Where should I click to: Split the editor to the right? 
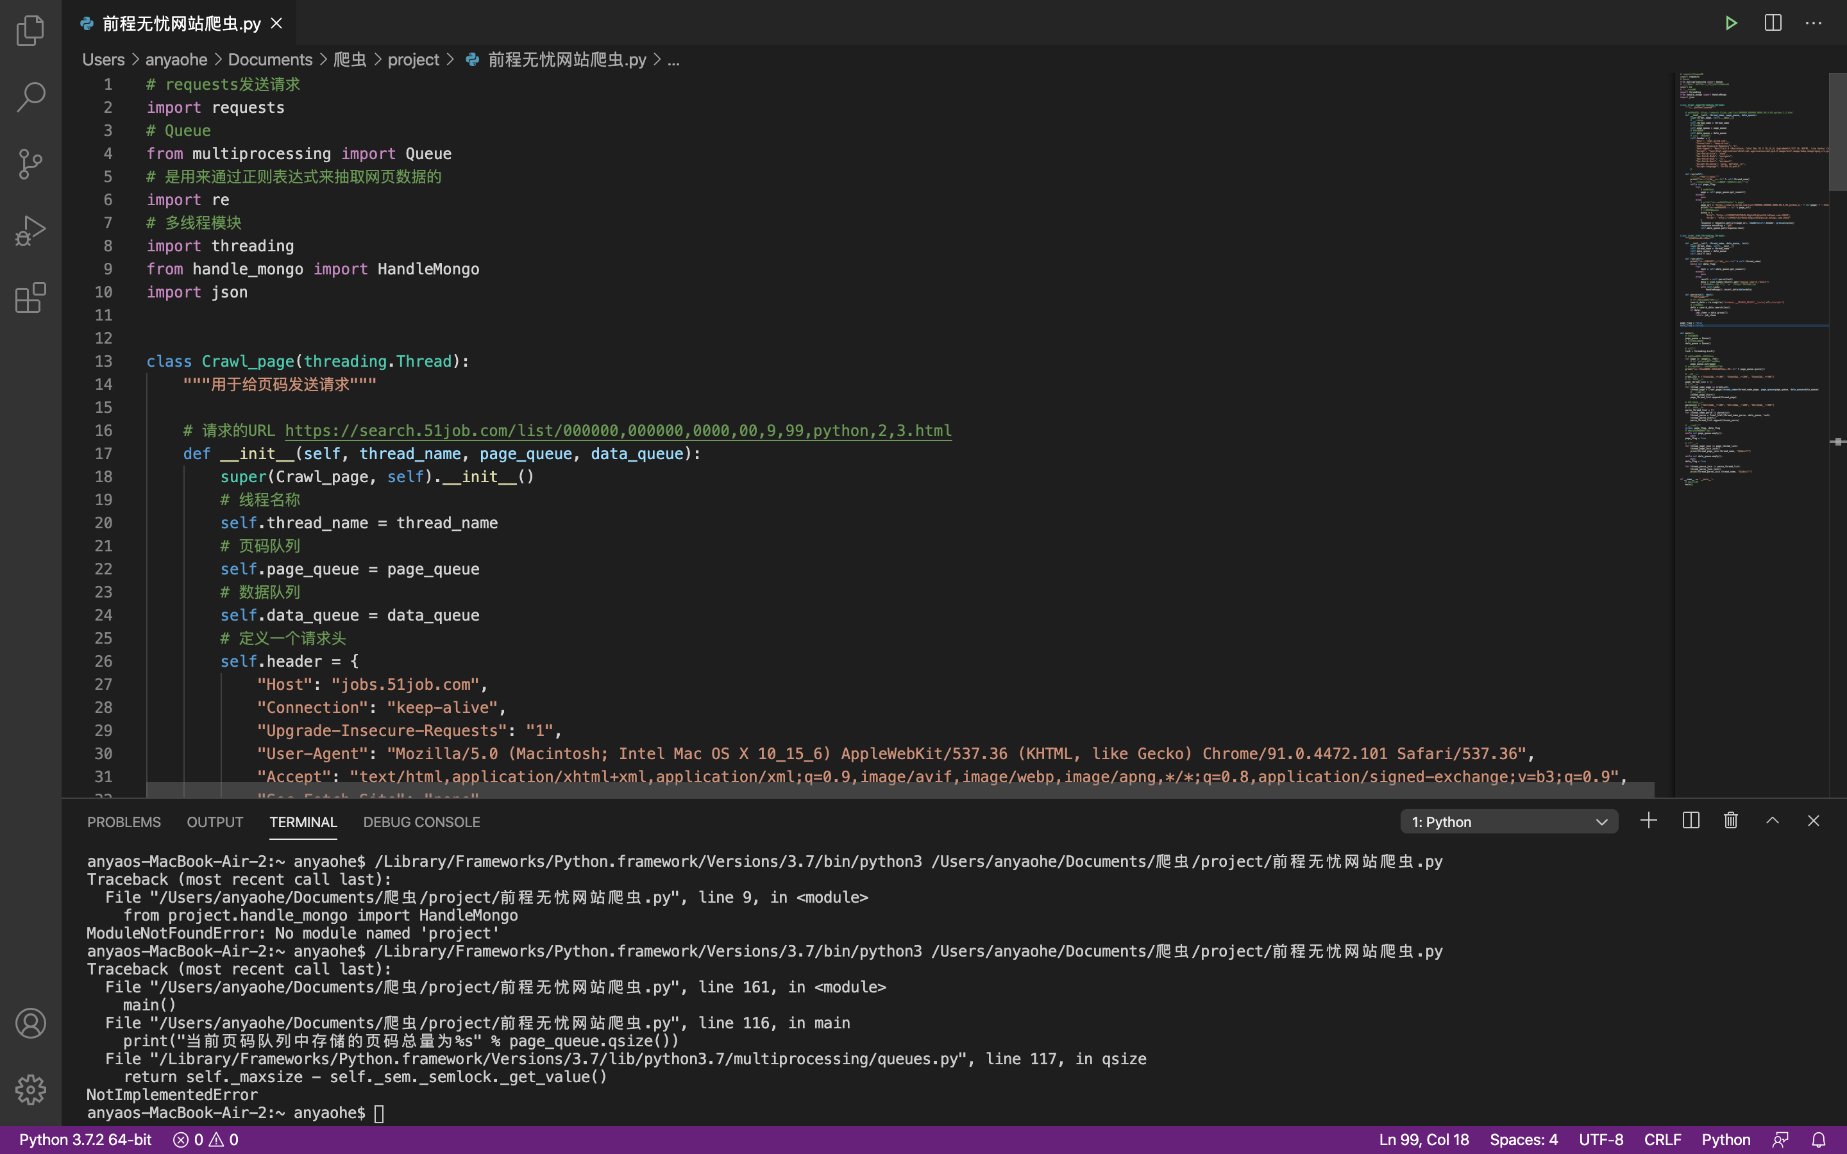click(1772, 23)
